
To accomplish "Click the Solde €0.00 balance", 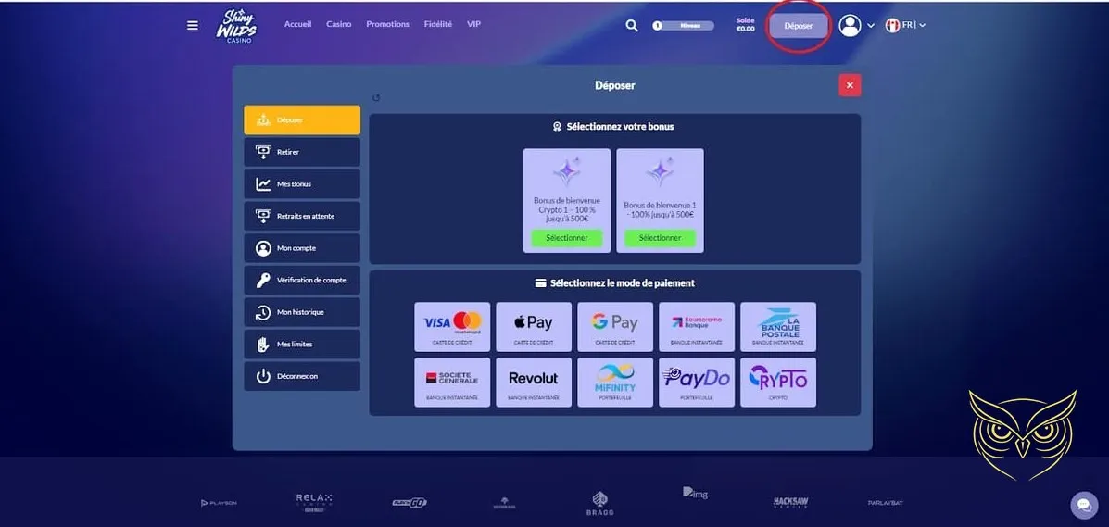I will coord(746,25).
